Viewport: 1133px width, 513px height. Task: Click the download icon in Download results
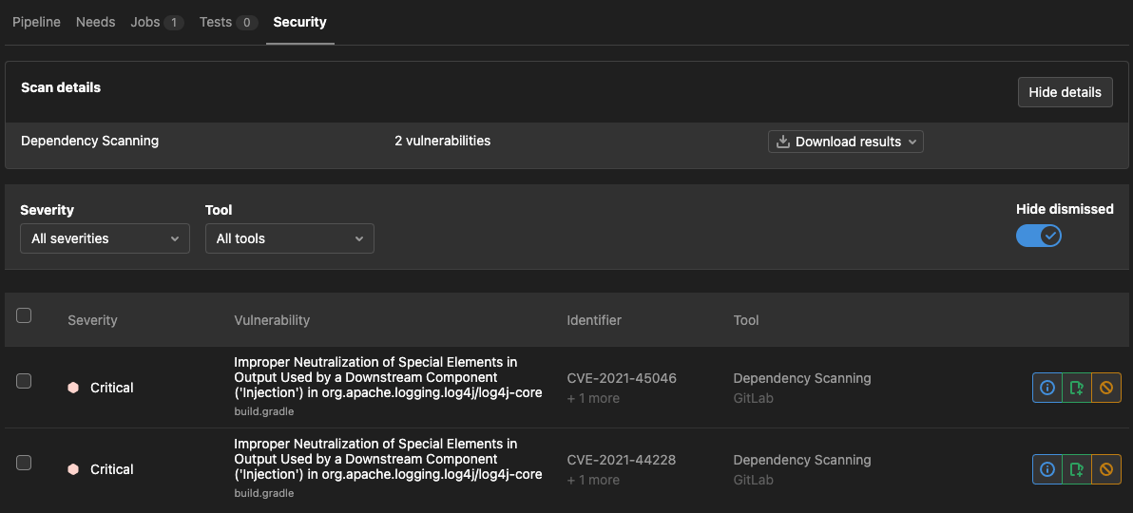(782, 142)
